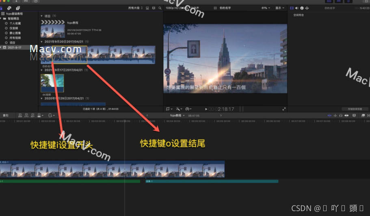Open the transform tool menu under viewer
This screenshot has width=370, height=216.
(x=169, y=109)
